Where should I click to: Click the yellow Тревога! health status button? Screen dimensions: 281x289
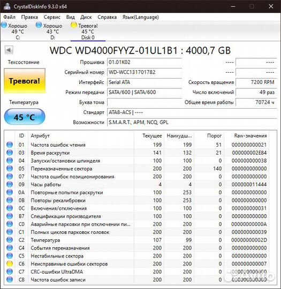click(25, 81)
